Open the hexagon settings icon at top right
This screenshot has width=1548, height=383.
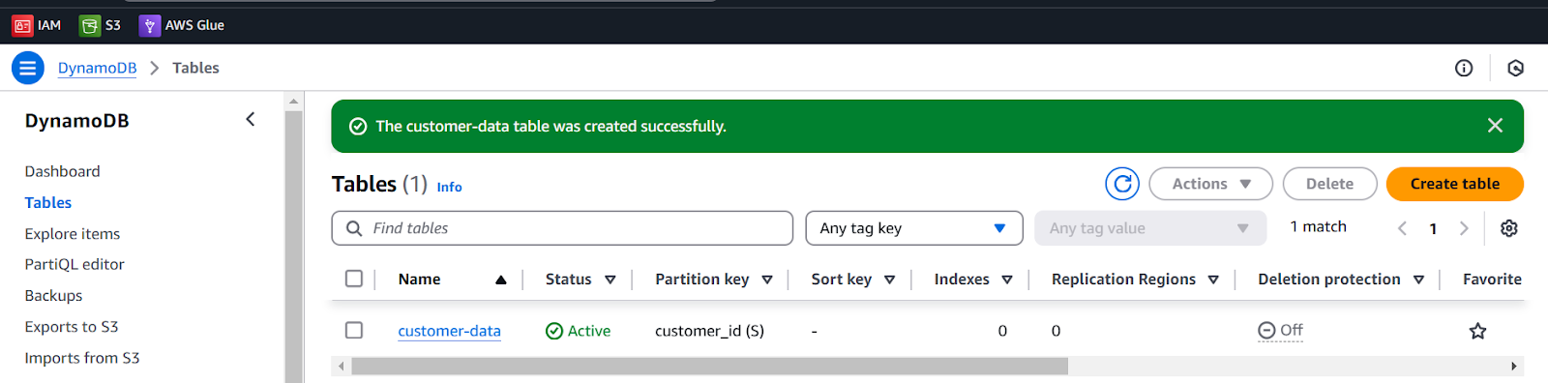tap(1516, 68)
